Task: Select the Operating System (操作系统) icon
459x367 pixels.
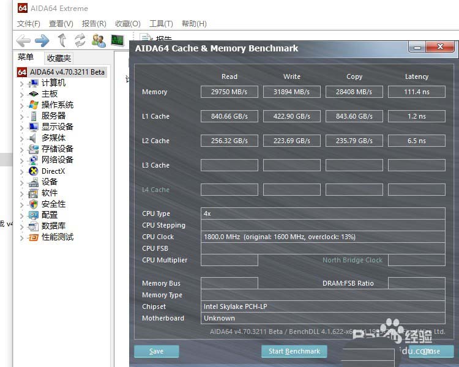Action: (34, 105)
